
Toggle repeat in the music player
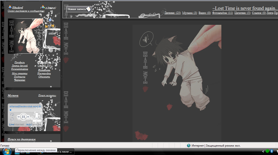pos(12,115)
